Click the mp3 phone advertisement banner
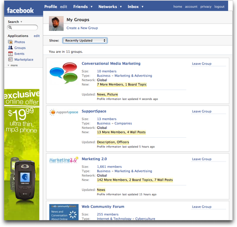 [22, 155]
